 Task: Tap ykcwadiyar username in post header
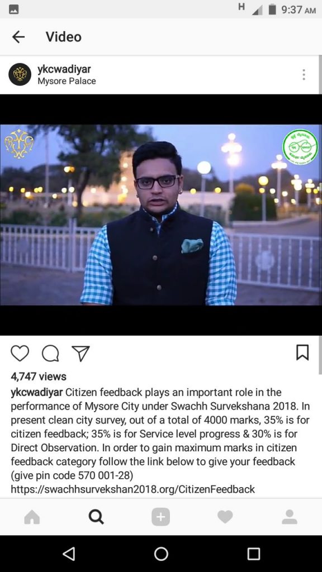coord(64,69)
